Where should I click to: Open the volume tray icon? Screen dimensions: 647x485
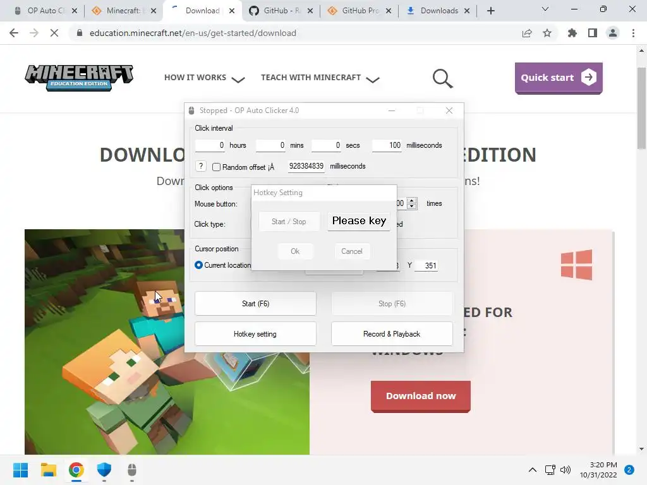[565, 470]
